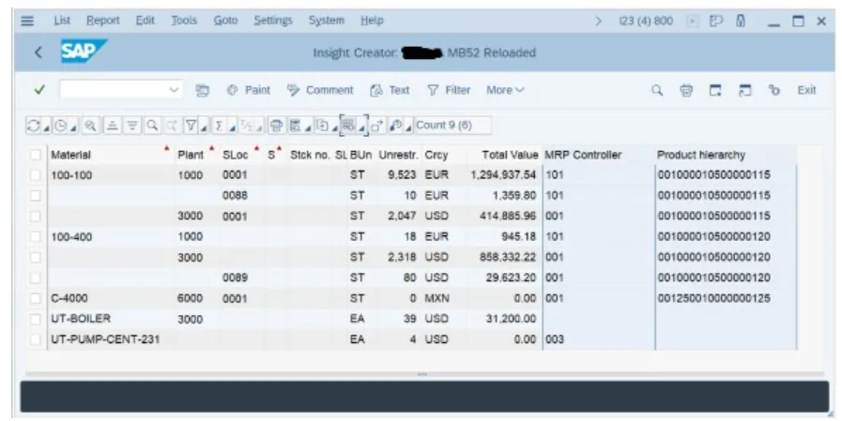Tick the header select-all checkbox
Viewport: 842px width, 421px height.
36,155
